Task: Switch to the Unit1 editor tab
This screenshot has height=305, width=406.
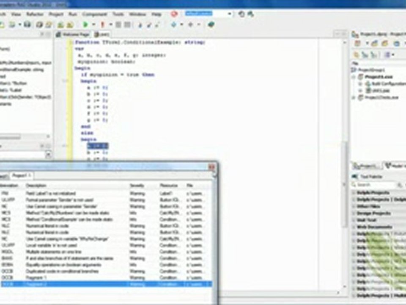Action: [102, 34]
